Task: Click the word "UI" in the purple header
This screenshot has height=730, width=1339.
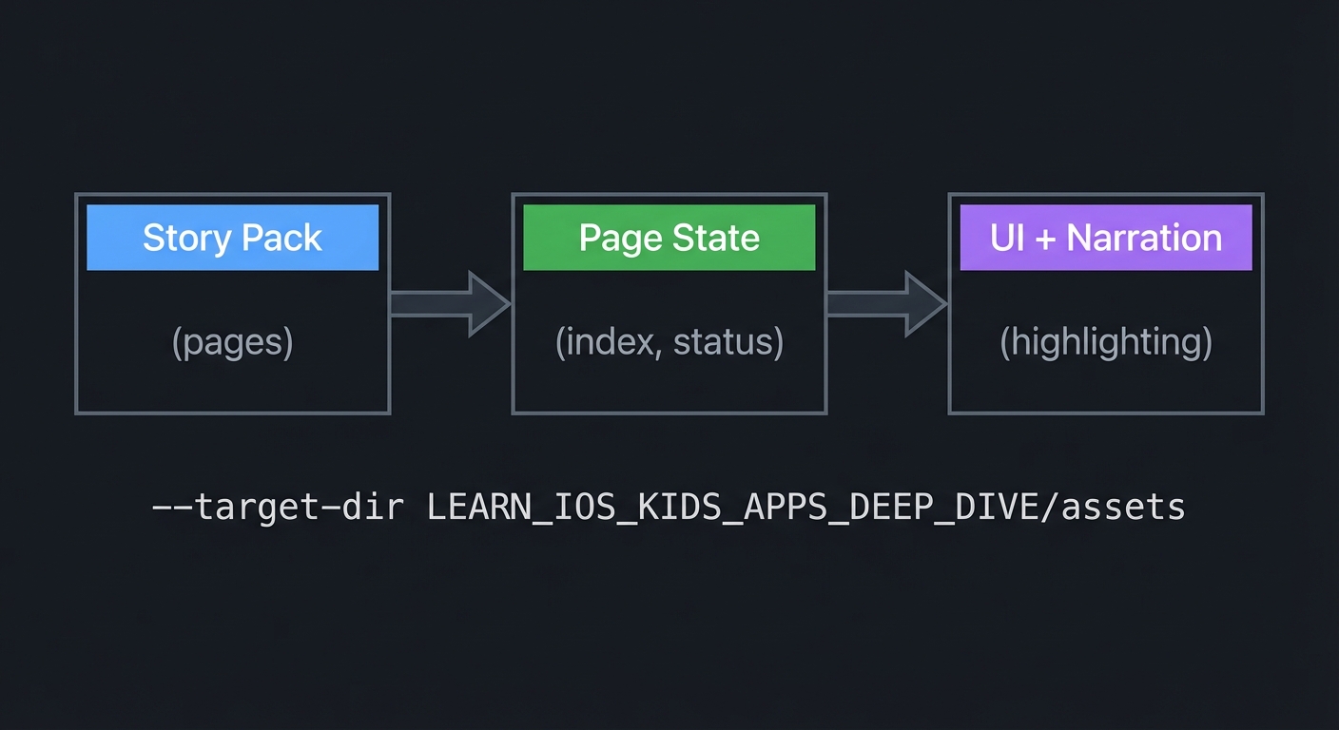Action: [x=1007, y=238]
